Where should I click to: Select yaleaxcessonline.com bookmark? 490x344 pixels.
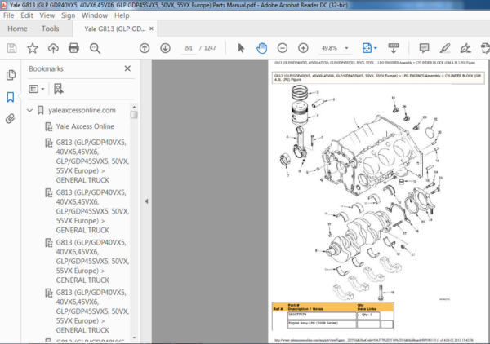point(82,110)
